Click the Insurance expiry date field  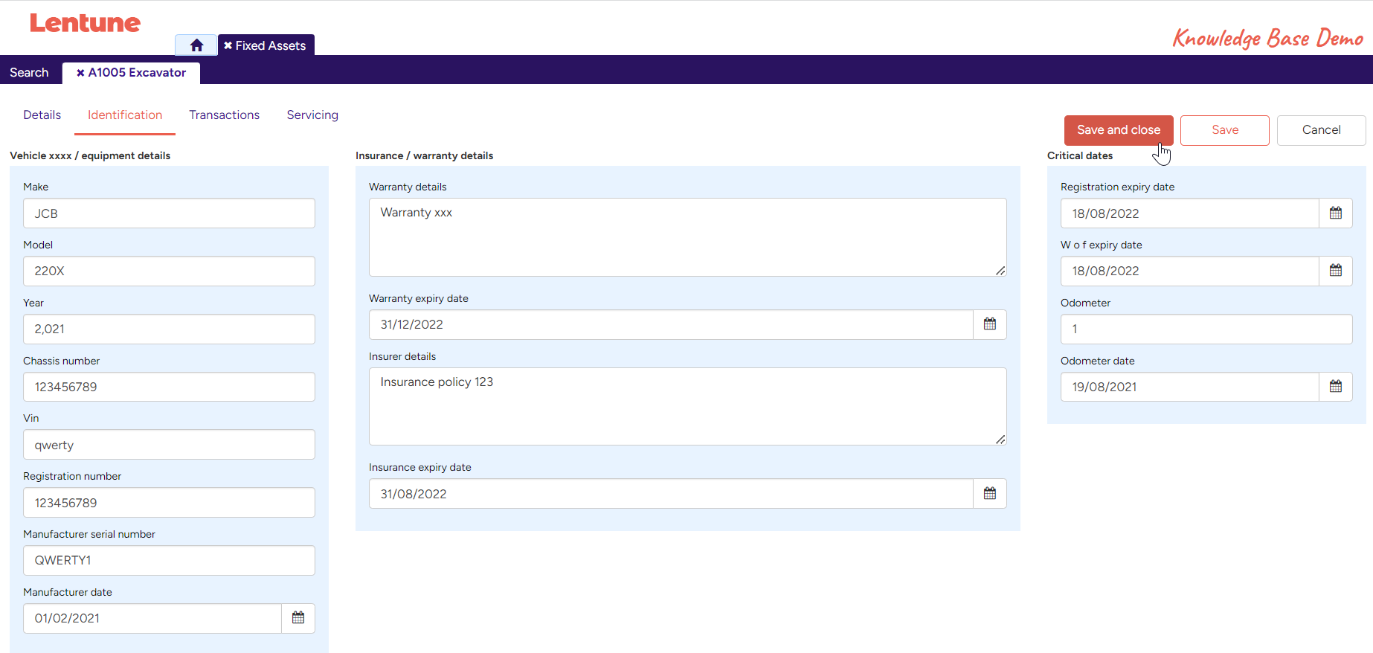[x=671, y=494]
